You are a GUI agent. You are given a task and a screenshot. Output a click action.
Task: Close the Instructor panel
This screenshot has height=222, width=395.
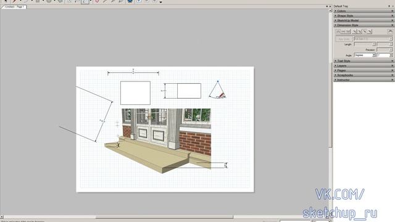click(x=393, y=80)
